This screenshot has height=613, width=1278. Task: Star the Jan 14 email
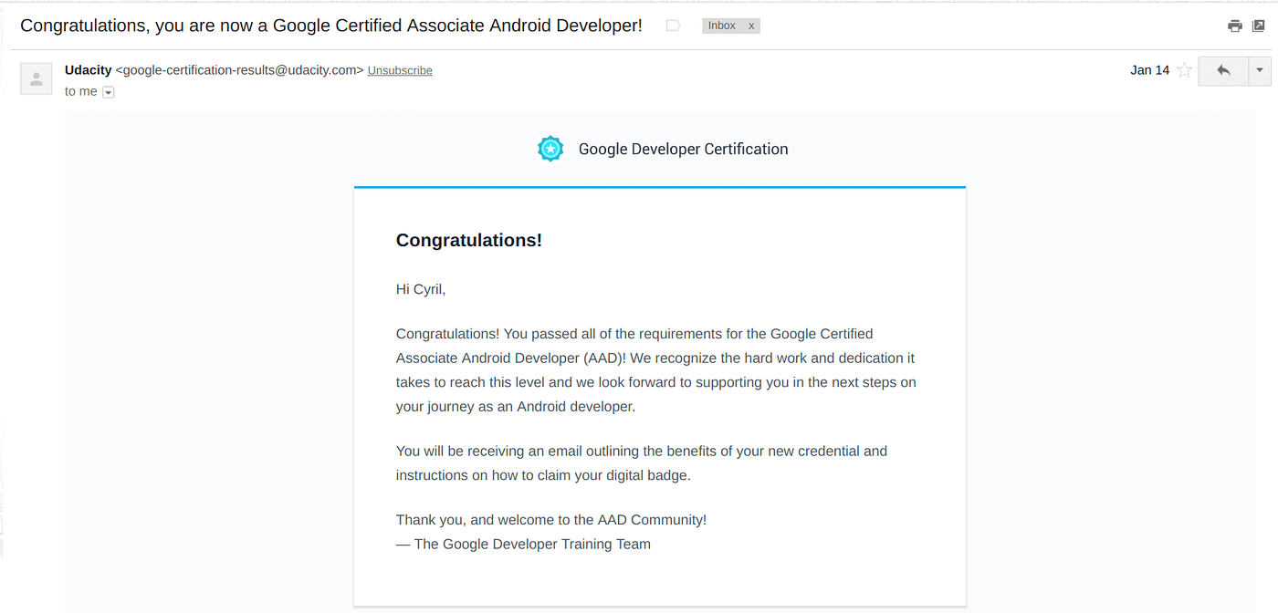click(x=1184, y=70)
